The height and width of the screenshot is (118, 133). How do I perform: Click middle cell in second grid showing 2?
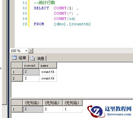(x=53, y=109)
